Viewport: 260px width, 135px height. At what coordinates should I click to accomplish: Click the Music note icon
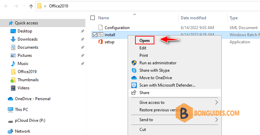click(x=13, y=64)
